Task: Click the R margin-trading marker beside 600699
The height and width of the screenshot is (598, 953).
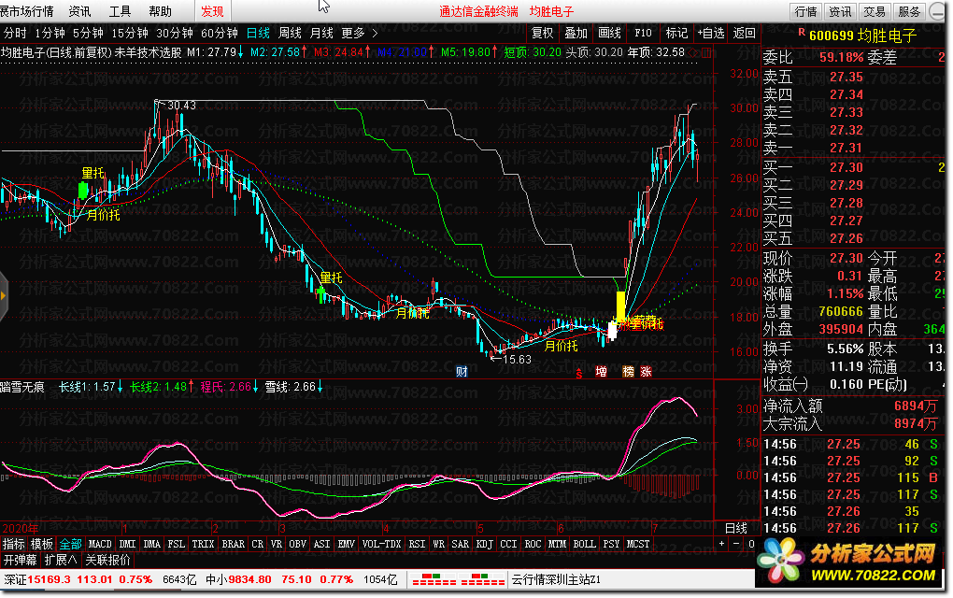Action: pyautogui.click(x=802, y=32)
